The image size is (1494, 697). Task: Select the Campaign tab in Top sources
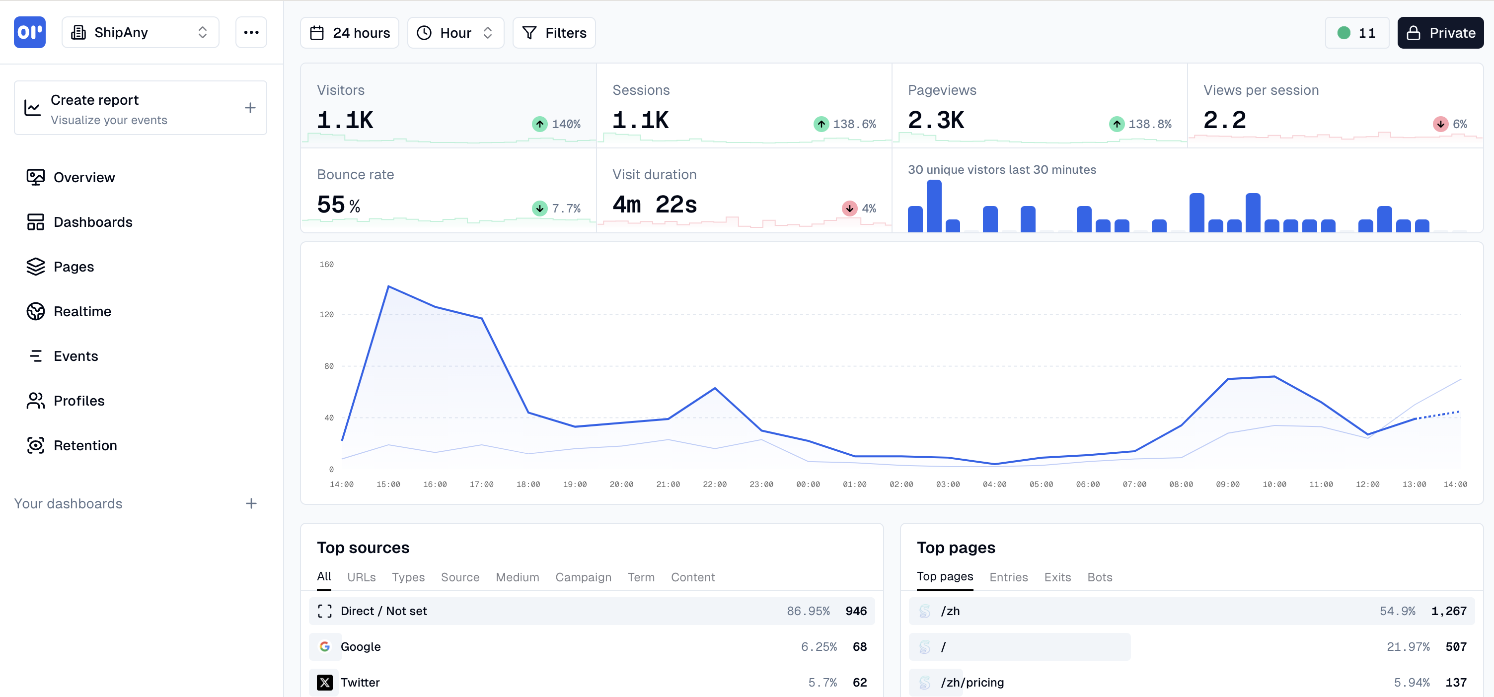[x=583, y=577]
